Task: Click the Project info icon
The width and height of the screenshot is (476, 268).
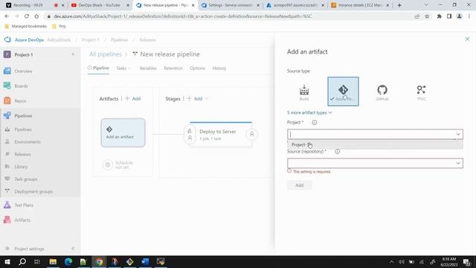Action: (x=315, y=122)
